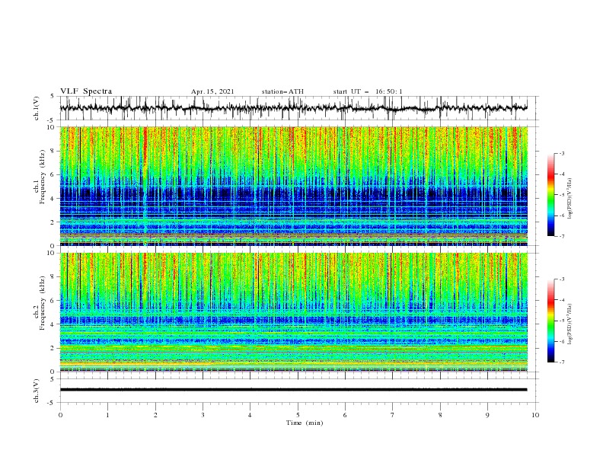This screenshot has width=603, height=466.
Task: Click the "8" kHz tick on ch.1 spectrogram
Action: point(53,151)
